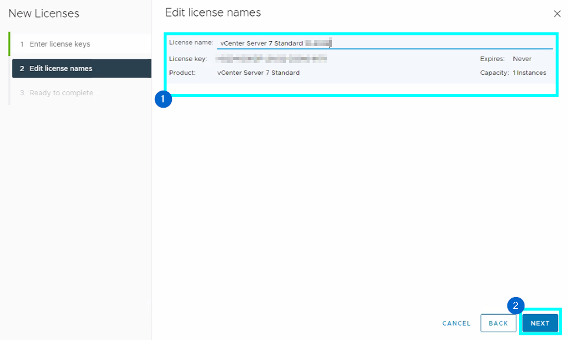Select the Edit license names step
Image resolution: width=568 pixels, height=340 pixels.
point(81,68)
